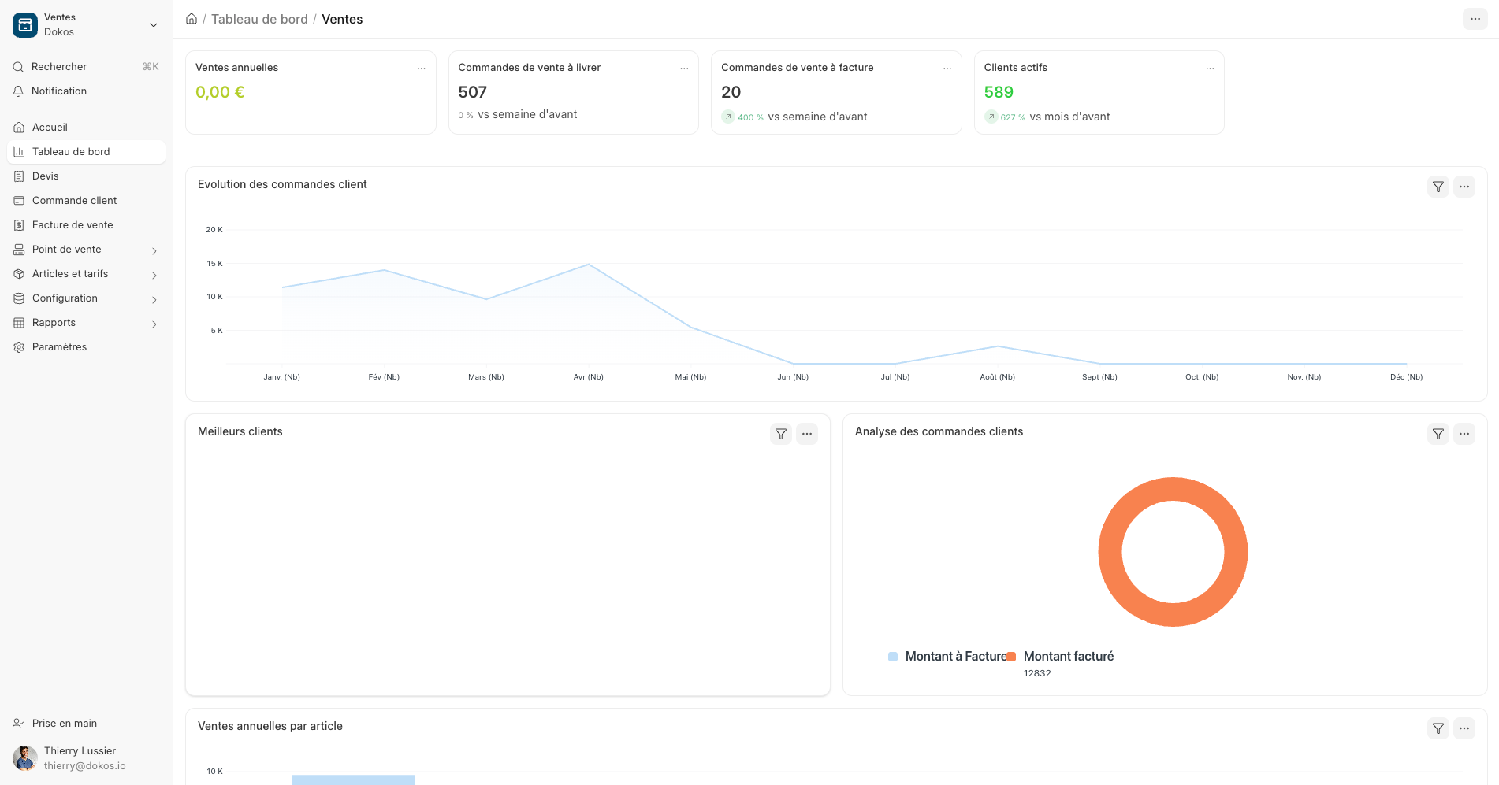
Task: Open filter on Meilleurs clients card
Action: [x=781, y=434]
